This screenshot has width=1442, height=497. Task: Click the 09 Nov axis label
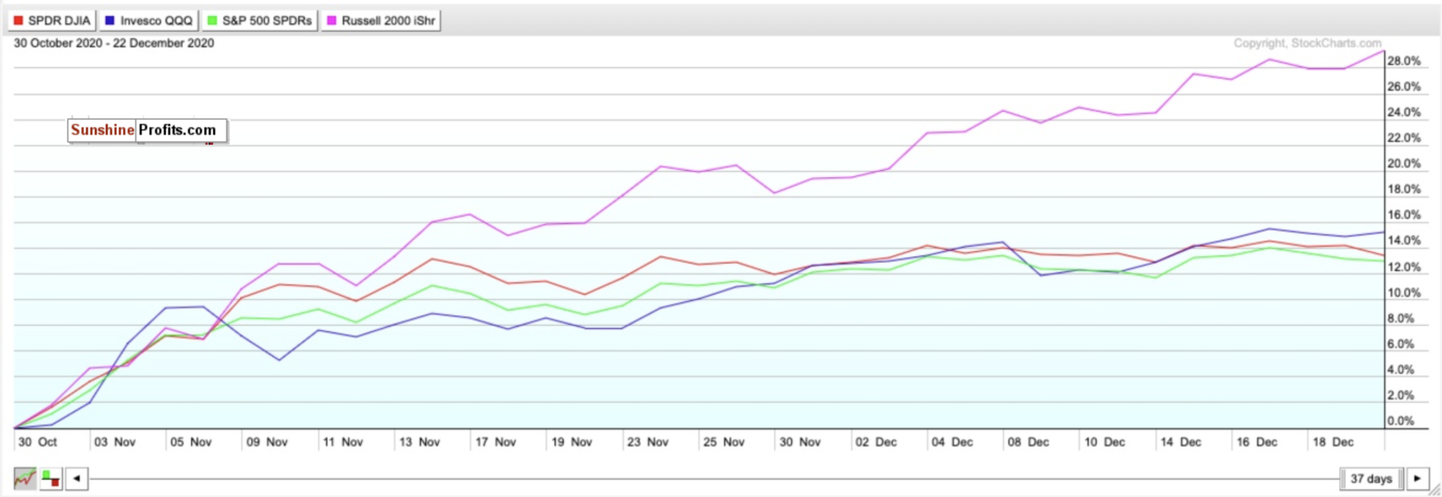(267, 442)
